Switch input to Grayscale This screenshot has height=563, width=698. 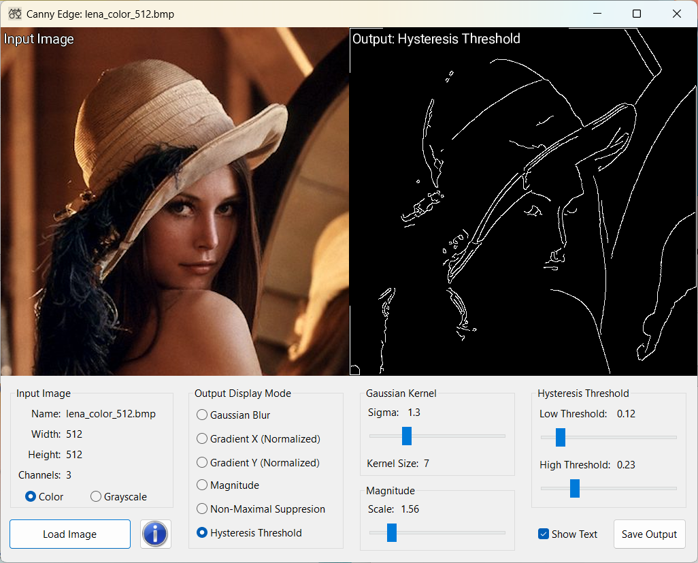(x=96, y=497)
